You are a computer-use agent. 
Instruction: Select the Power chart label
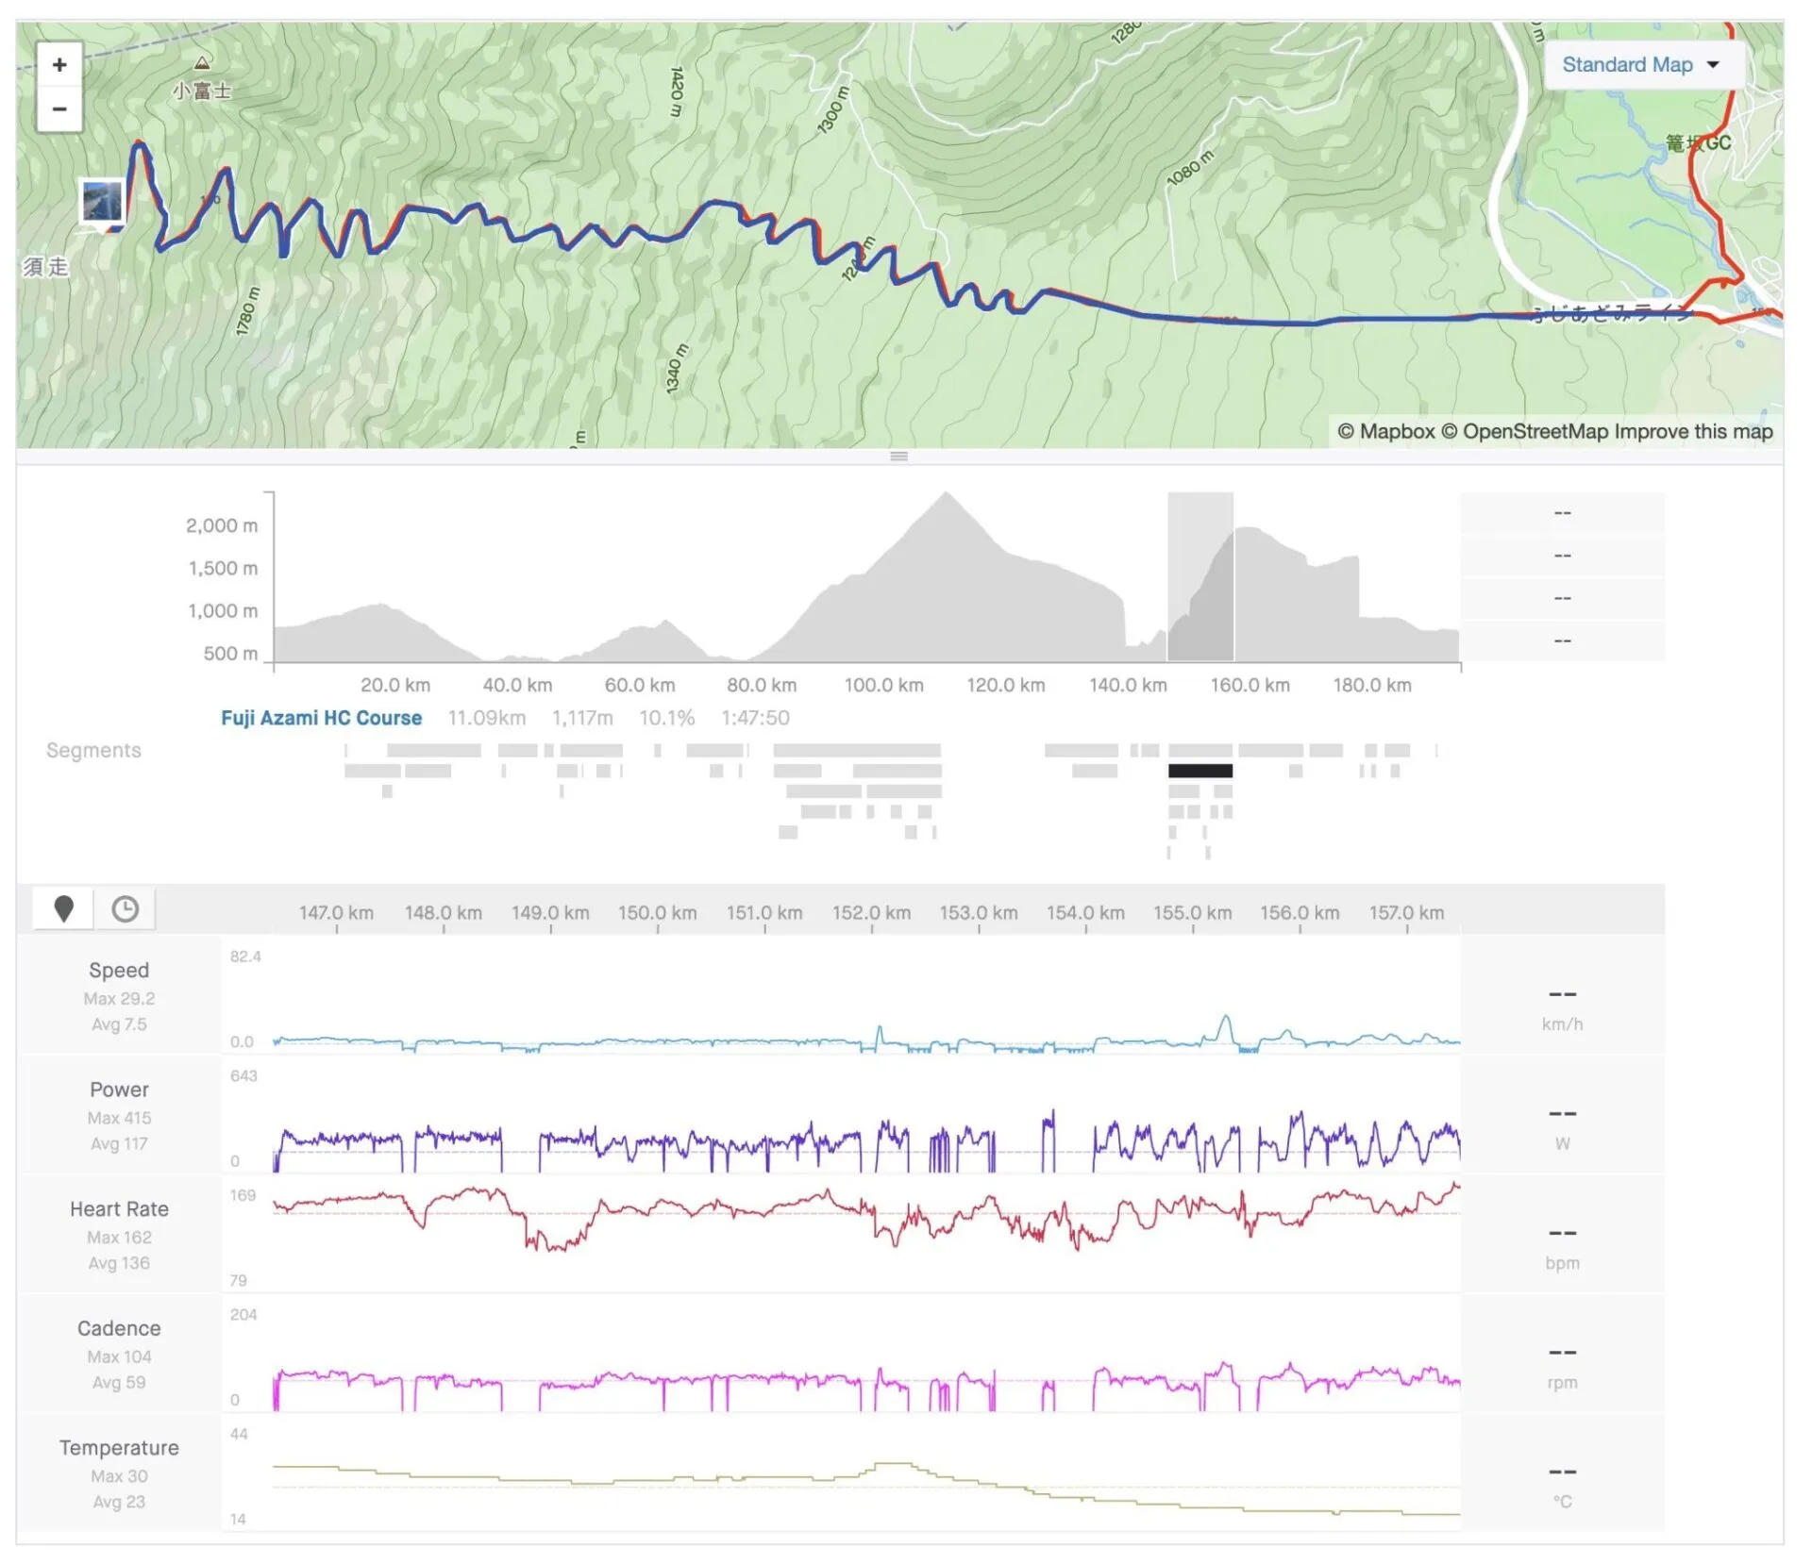pyautogui.click(x=119, y=1090)
